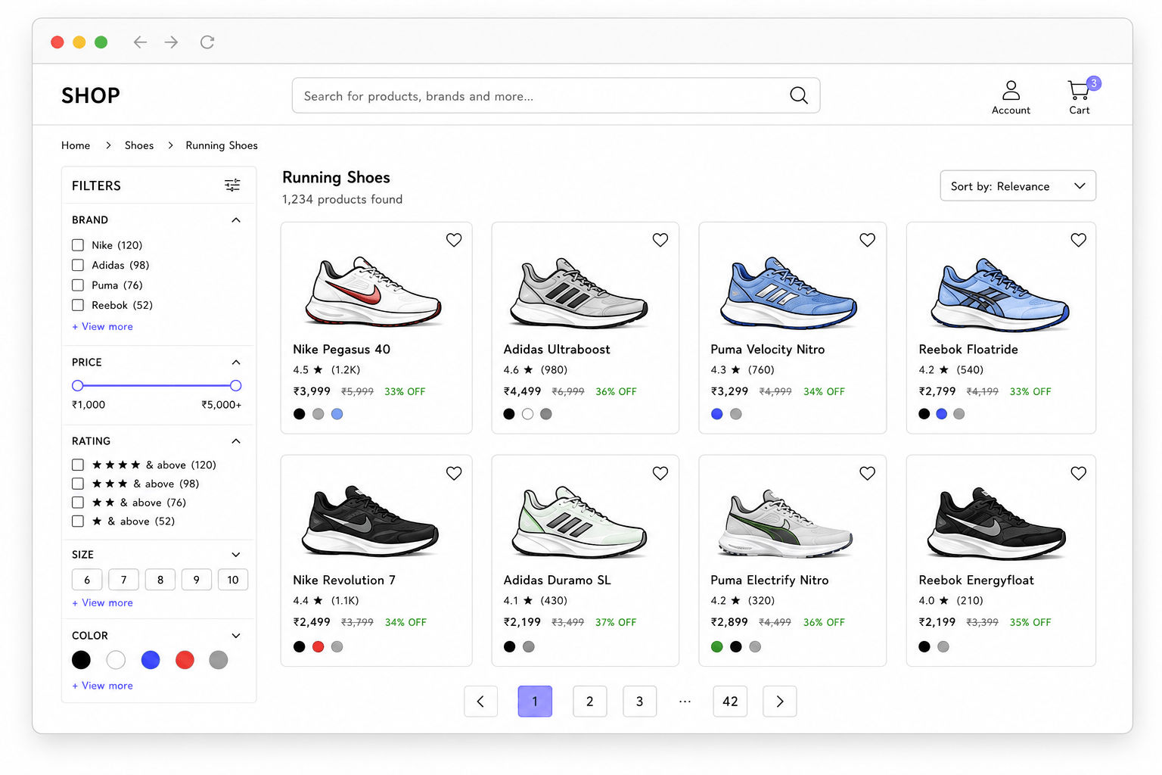Click View more under color swatches
1162x775 pixels.
tap(103, 686)
